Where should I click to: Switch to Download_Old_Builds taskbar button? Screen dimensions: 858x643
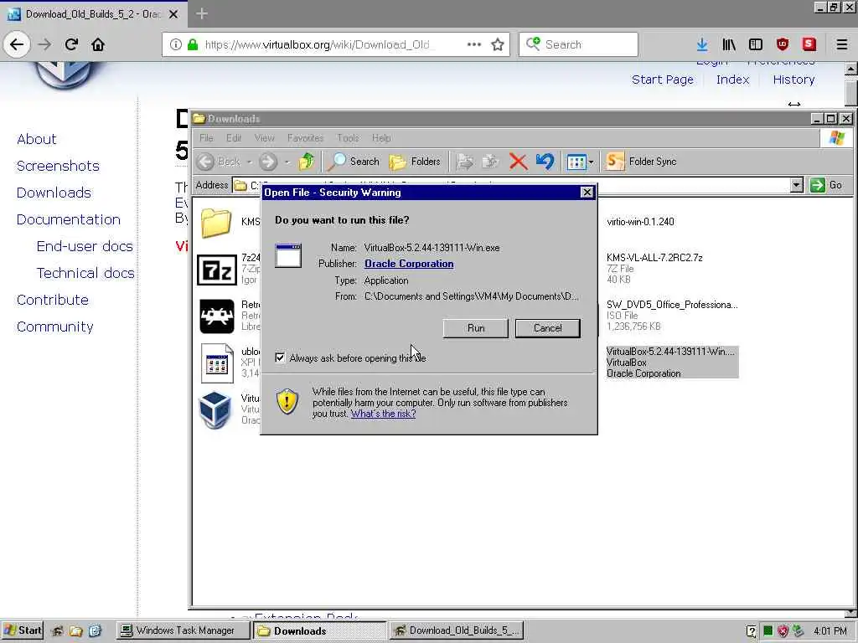coord(457,630)
